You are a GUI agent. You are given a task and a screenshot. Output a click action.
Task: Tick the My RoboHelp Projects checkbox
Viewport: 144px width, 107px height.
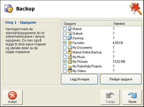point(65,66)
